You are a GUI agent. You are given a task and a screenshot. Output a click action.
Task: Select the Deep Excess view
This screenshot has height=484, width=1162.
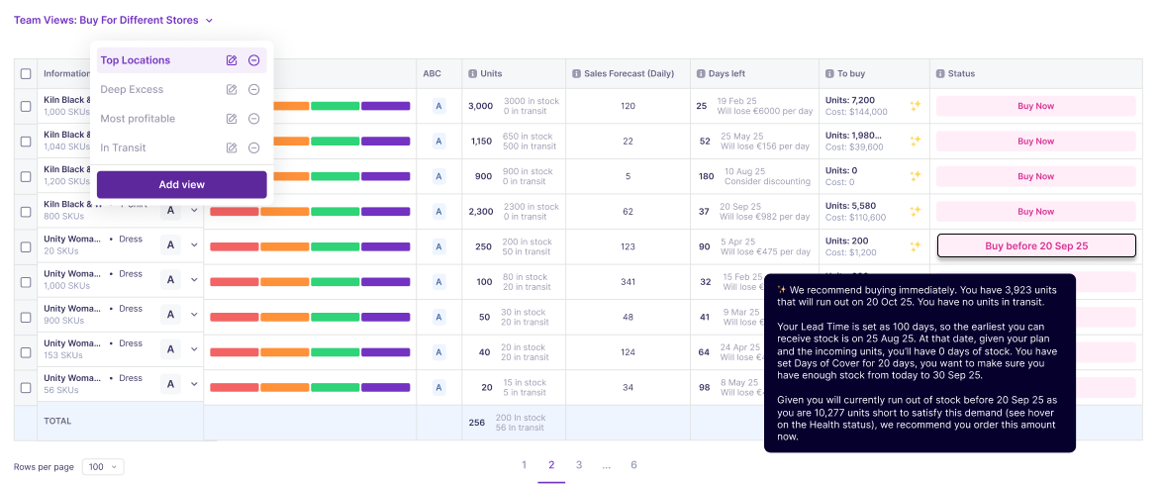(x=132, y=90)
